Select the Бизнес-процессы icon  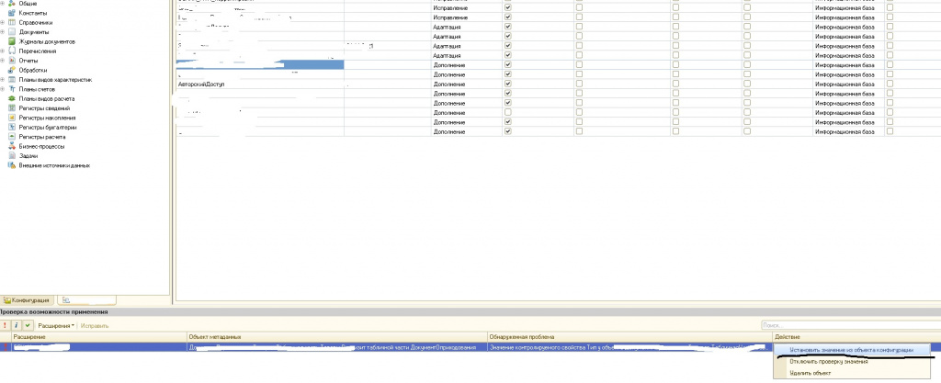click(11, 146)
